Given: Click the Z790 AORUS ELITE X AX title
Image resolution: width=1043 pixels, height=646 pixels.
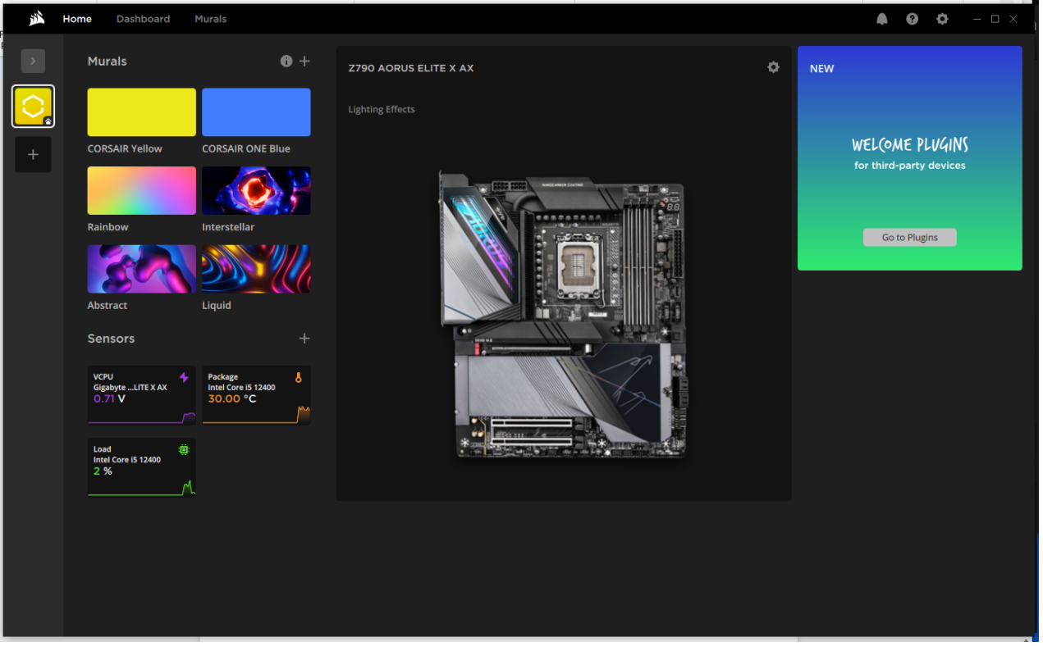Looking at the screenshot, I should click(411, 68).
